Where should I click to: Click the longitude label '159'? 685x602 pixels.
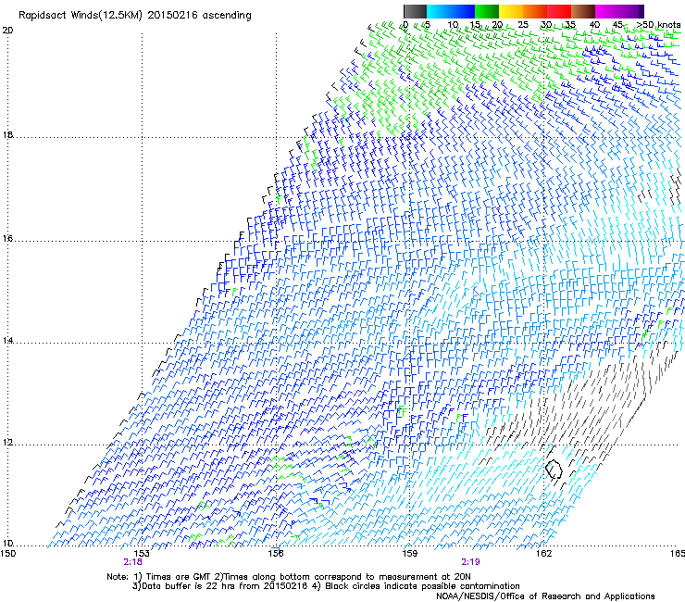[409, 554]
